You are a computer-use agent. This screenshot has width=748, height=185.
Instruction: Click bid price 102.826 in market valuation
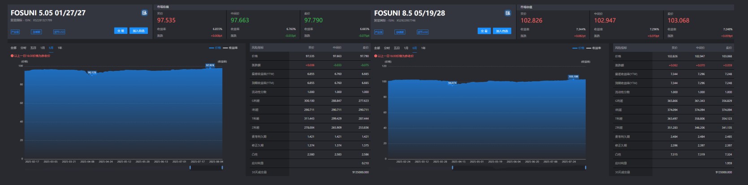(532, 20)
